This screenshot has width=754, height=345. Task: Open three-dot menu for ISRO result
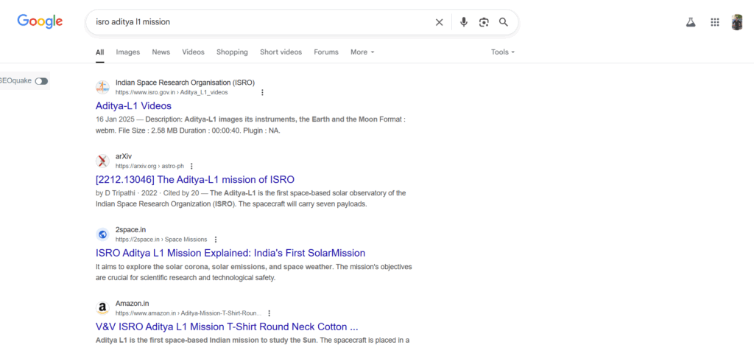pos(262,92)
